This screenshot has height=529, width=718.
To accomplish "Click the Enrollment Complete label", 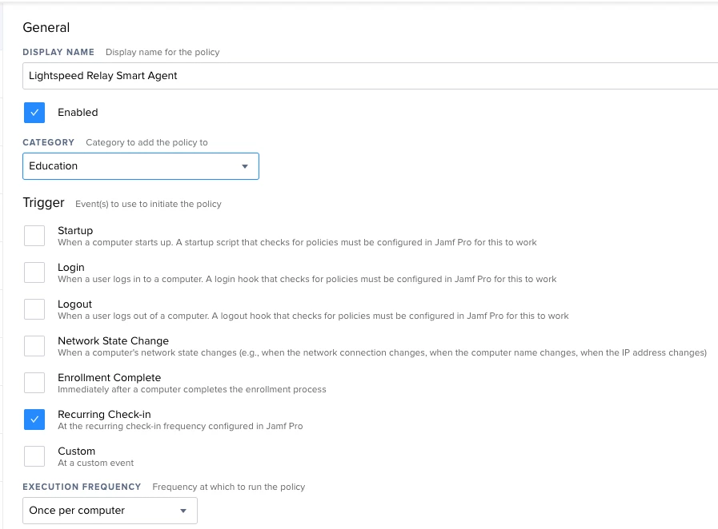I will (110, 378).
